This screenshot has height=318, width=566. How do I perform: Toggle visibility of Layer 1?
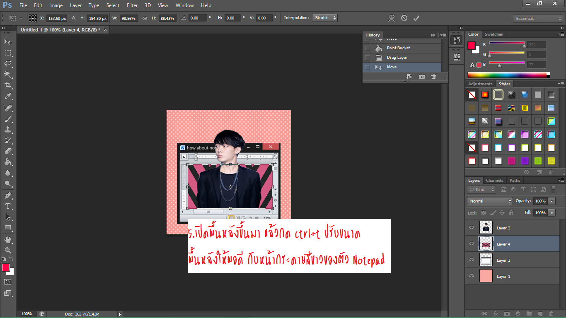coord(472,276)
